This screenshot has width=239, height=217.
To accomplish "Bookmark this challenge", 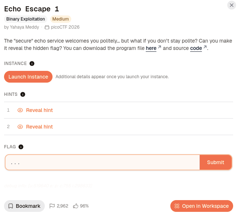I will pos(24,206).
